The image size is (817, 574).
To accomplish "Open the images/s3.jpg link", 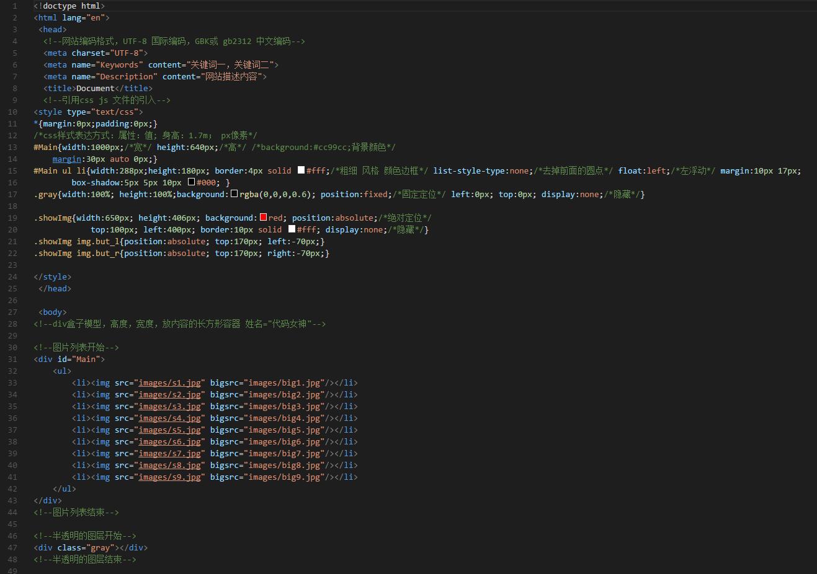I will [x=169, y=407].
